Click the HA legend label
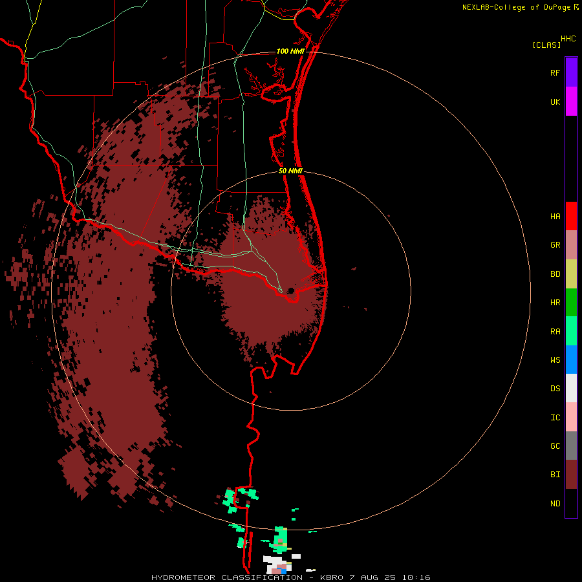 pos(555,217)
